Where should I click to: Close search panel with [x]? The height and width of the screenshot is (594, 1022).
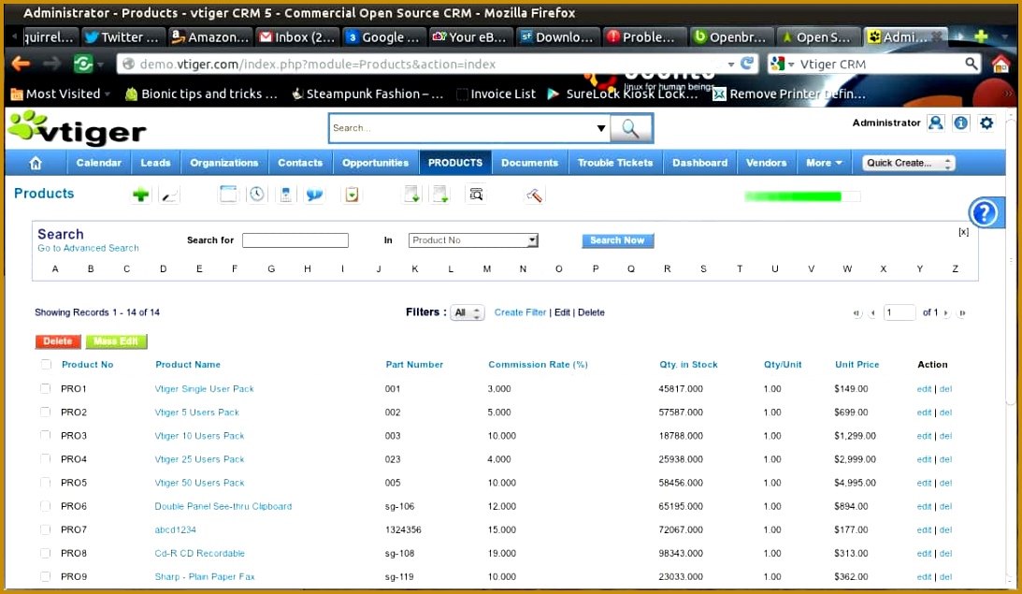pos(963,232)
